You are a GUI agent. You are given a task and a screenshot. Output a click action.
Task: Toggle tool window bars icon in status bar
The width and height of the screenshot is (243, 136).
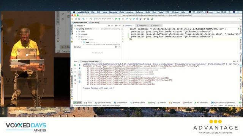pyautogui.click(x=72, y=106)
